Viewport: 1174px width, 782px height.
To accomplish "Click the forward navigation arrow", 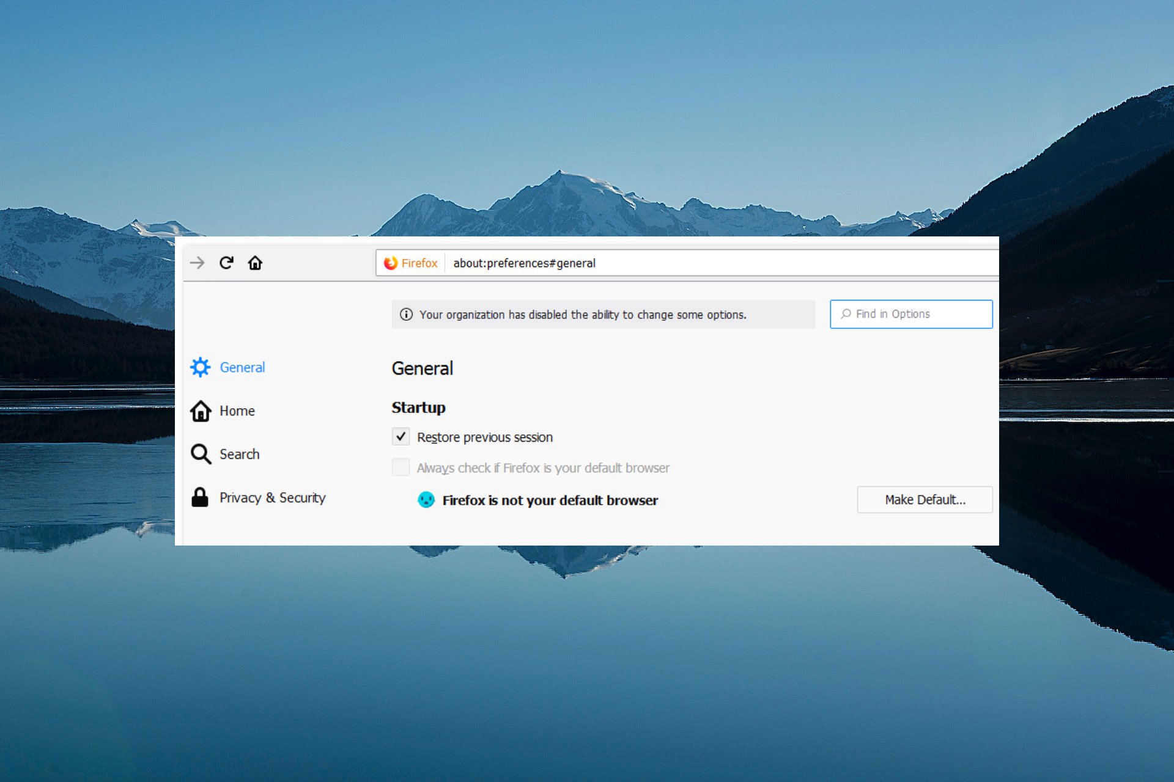I will tap(197, 263).
